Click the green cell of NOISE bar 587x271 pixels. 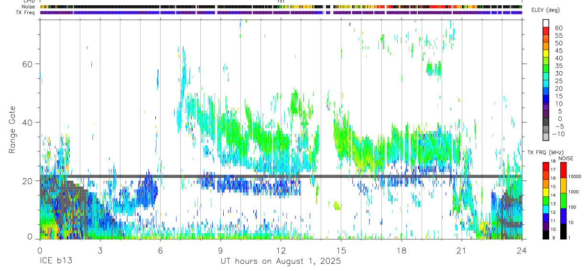(x=563, y=201)
